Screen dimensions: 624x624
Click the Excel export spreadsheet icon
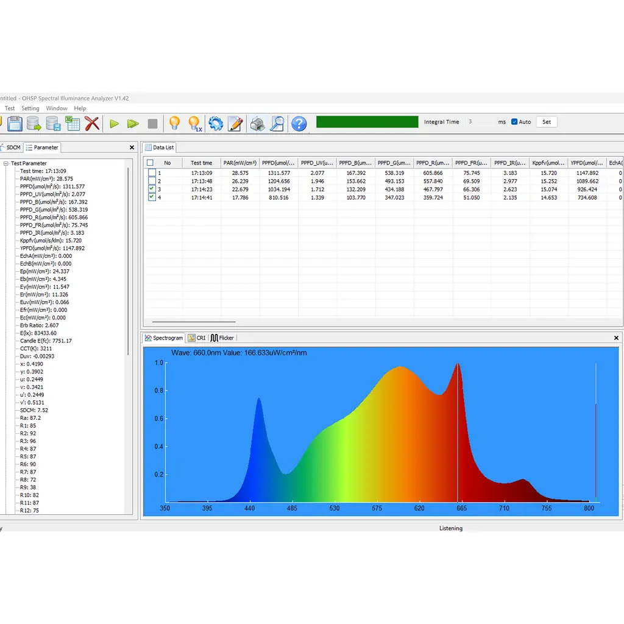[73, 124]
